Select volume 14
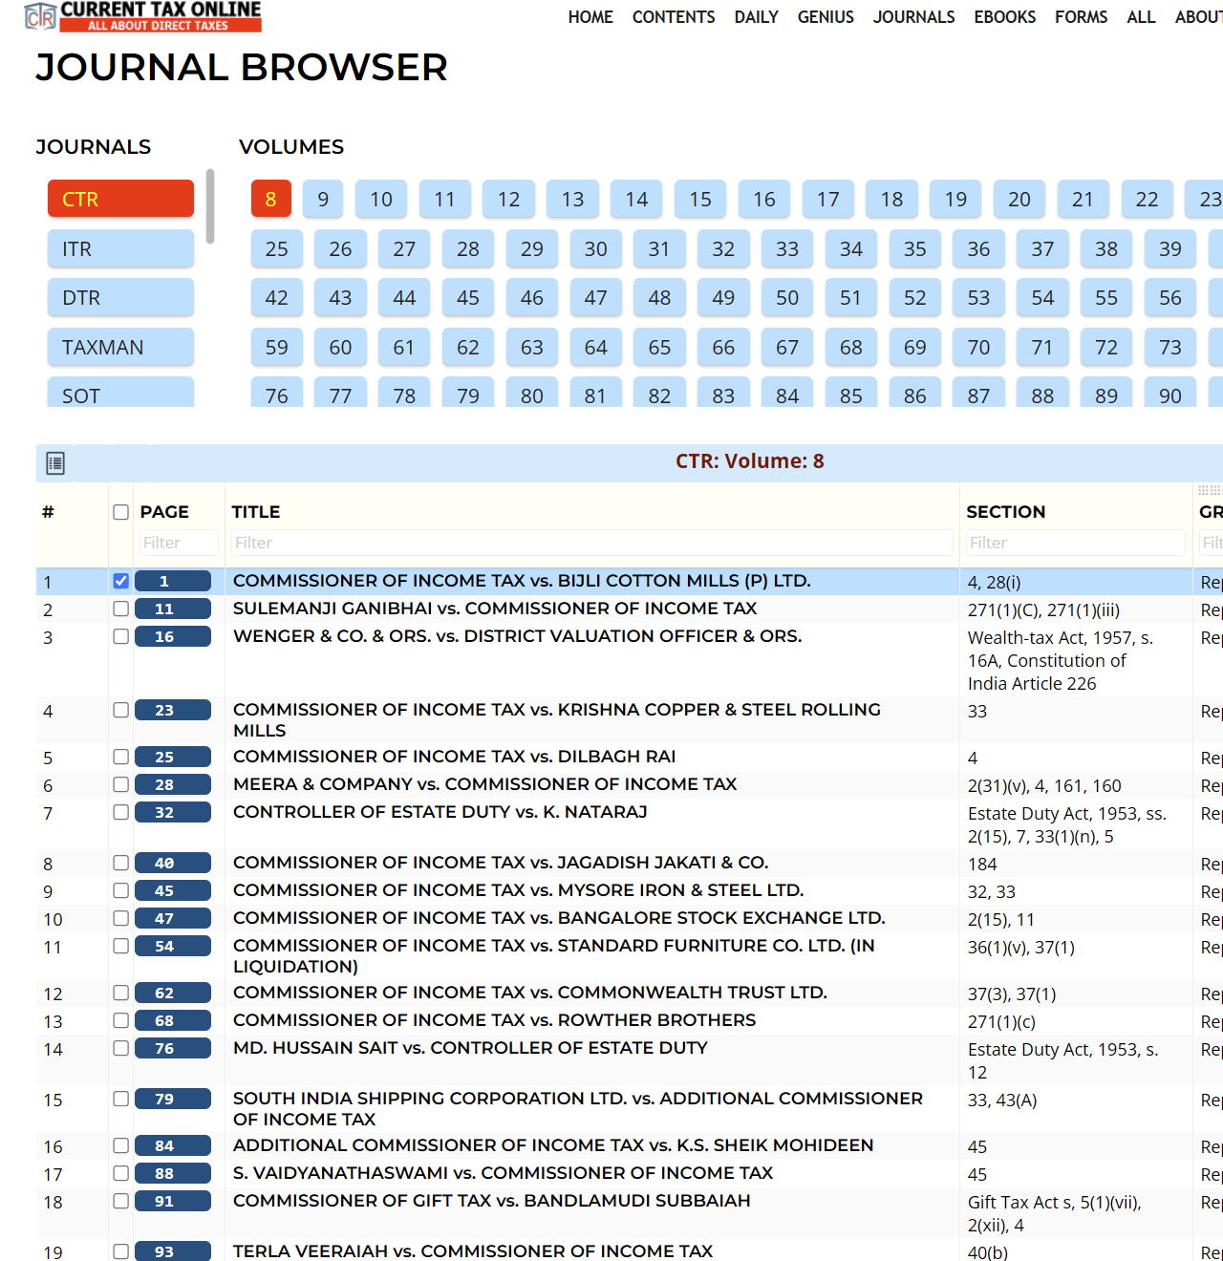 (636, 199)
